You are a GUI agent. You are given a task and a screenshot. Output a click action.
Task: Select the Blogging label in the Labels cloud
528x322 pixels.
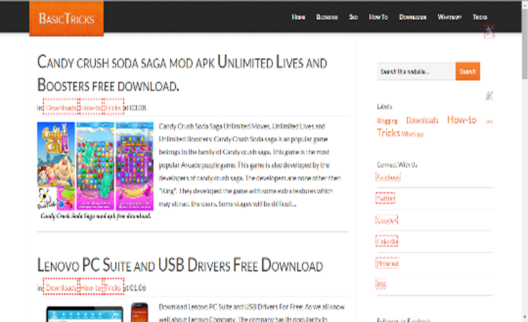point(387,121)
